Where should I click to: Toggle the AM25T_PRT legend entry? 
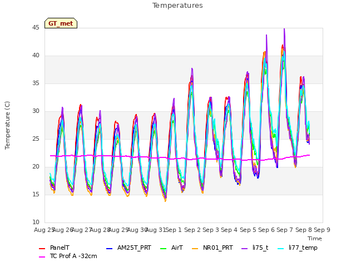click(128, 248)
